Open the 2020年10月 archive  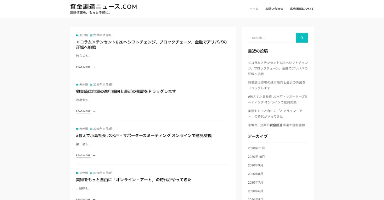256,157
